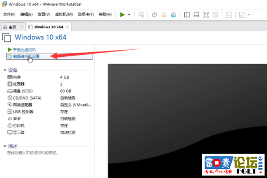The height and width of the screenshot is (178, 267).
Task: Click the send Ctrl+Alt+Del toolbar icon
Action: tap(141, 15)
